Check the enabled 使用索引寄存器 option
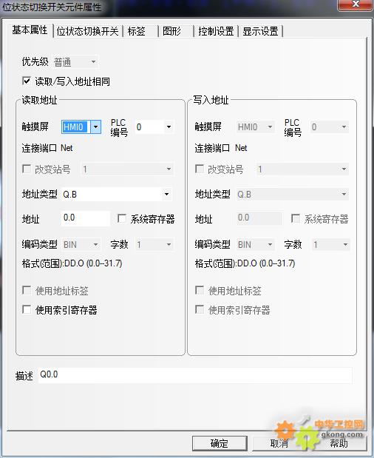This screenshot has width=374, height=458. [27, 309]
